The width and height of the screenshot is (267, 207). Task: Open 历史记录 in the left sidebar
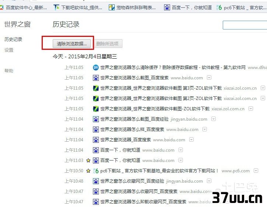(13, 39)
